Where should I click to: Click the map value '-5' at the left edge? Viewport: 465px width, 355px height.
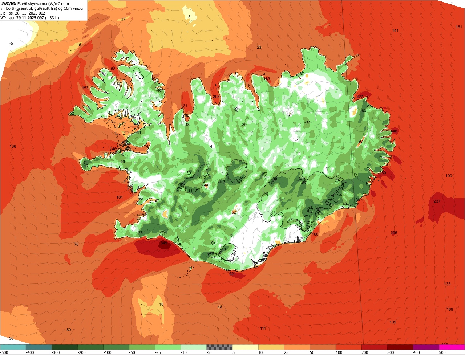click(11, 44)
